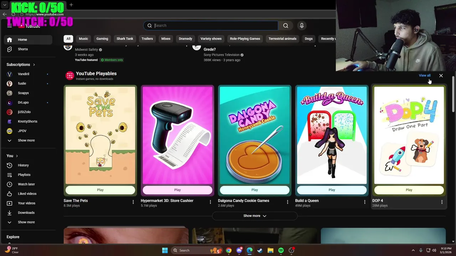The height and width of the screenshot is (256, 456).
Task: Expand subscriptions with Show more
Action: point(28,140)
